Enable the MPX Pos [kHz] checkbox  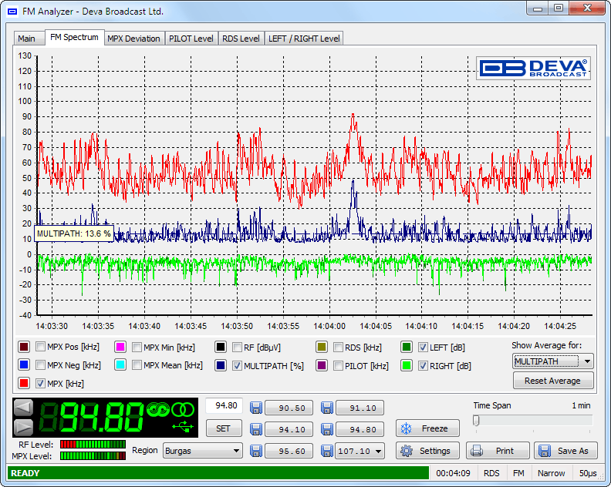[40, 347]
